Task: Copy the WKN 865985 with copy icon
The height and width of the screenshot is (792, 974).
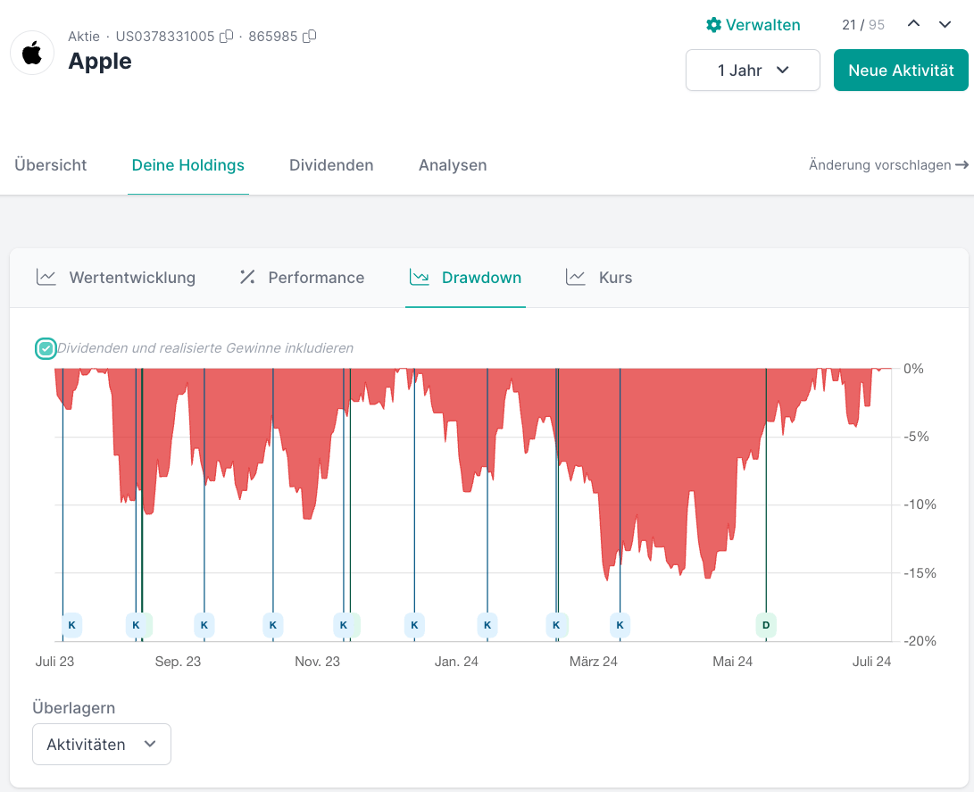Action: click(310, 37)
